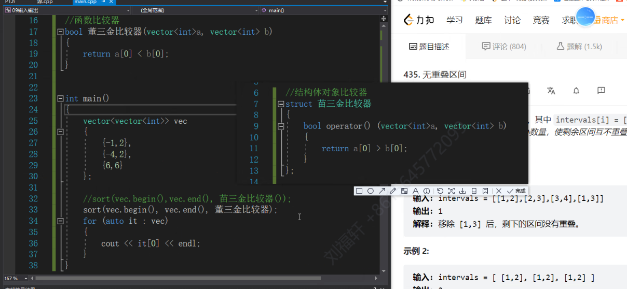
Task: Click the translate language icon
Action: point(551,91)
